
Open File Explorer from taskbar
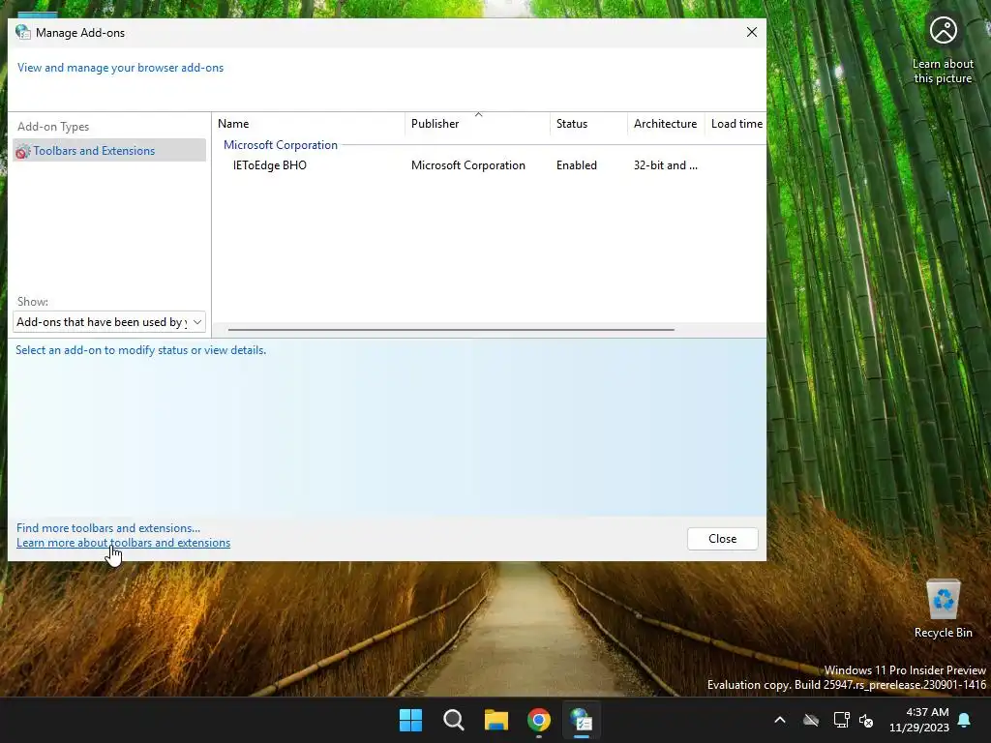tap(496, 720)
